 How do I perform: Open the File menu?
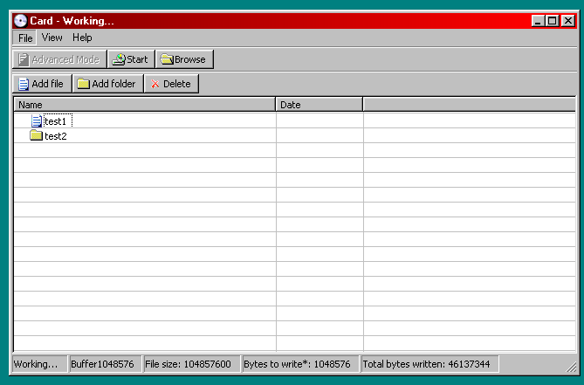coord(24,38)
